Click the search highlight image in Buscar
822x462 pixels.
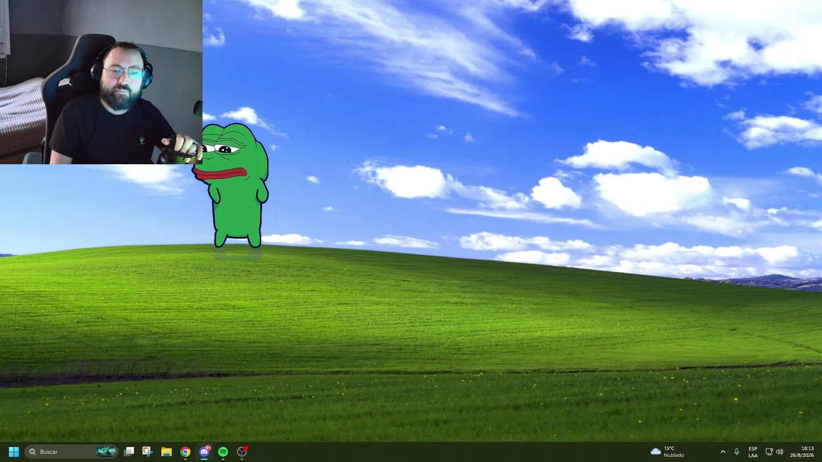point(107,452)
